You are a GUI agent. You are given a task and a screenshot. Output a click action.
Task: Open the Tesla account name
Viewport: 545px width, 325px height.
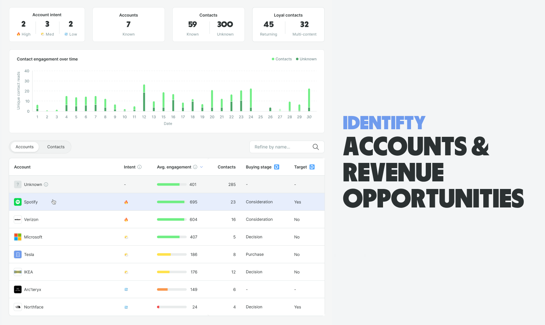(29, 255)
